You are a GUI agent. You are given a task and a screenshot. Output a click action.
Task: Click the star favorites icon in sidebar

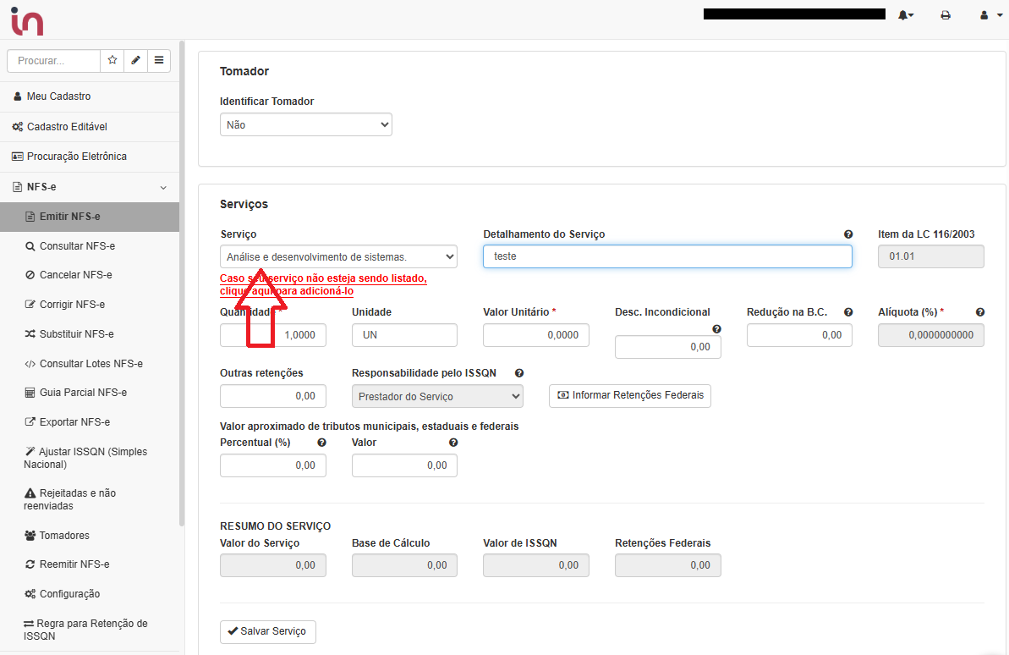[x=112, y=61]
